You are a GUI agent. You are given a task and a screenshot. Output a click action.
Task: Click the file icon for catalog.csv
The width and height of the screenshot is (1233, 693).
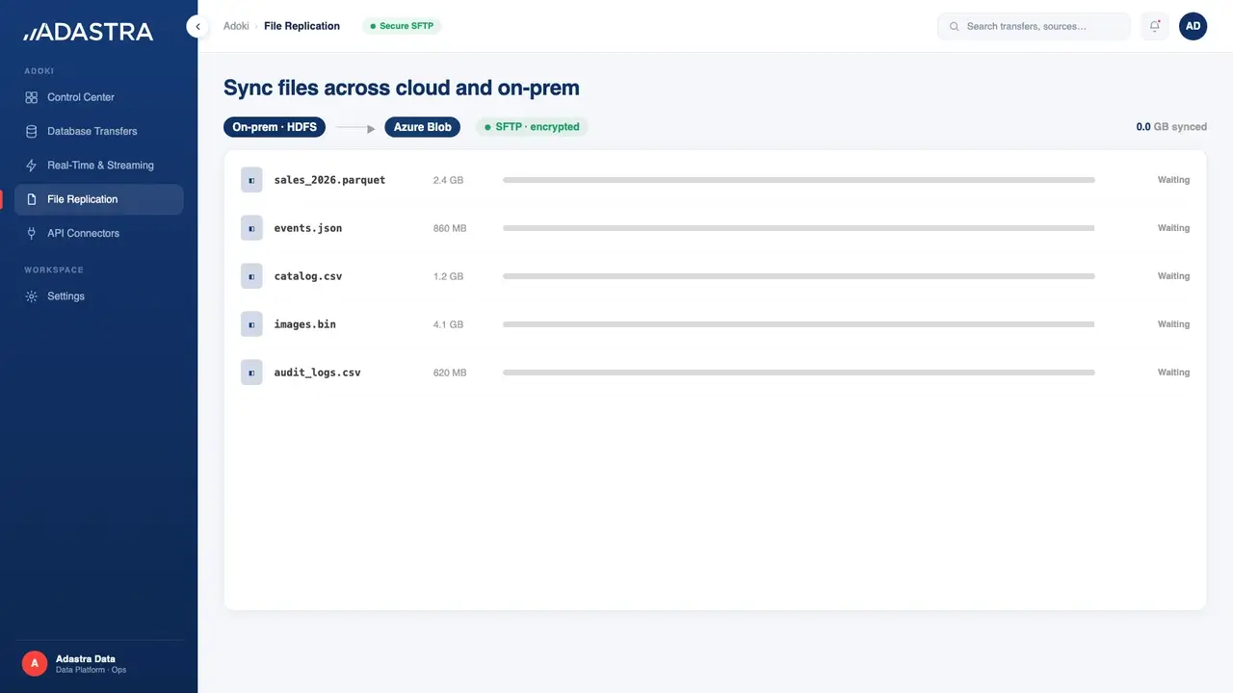pyautogui.click(x=251, y=276)
